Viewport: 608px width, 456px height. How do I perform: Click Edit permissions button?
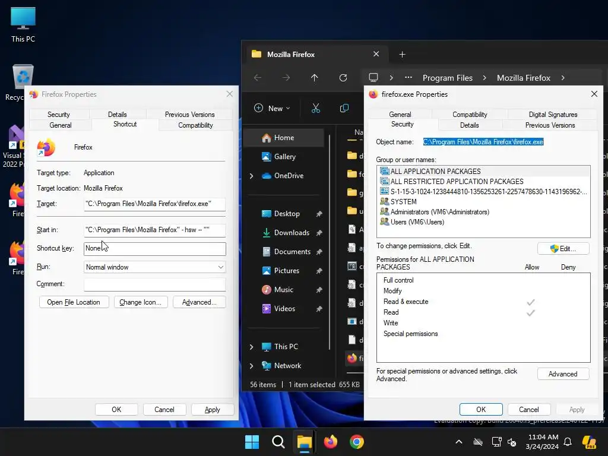click(563, 249)
